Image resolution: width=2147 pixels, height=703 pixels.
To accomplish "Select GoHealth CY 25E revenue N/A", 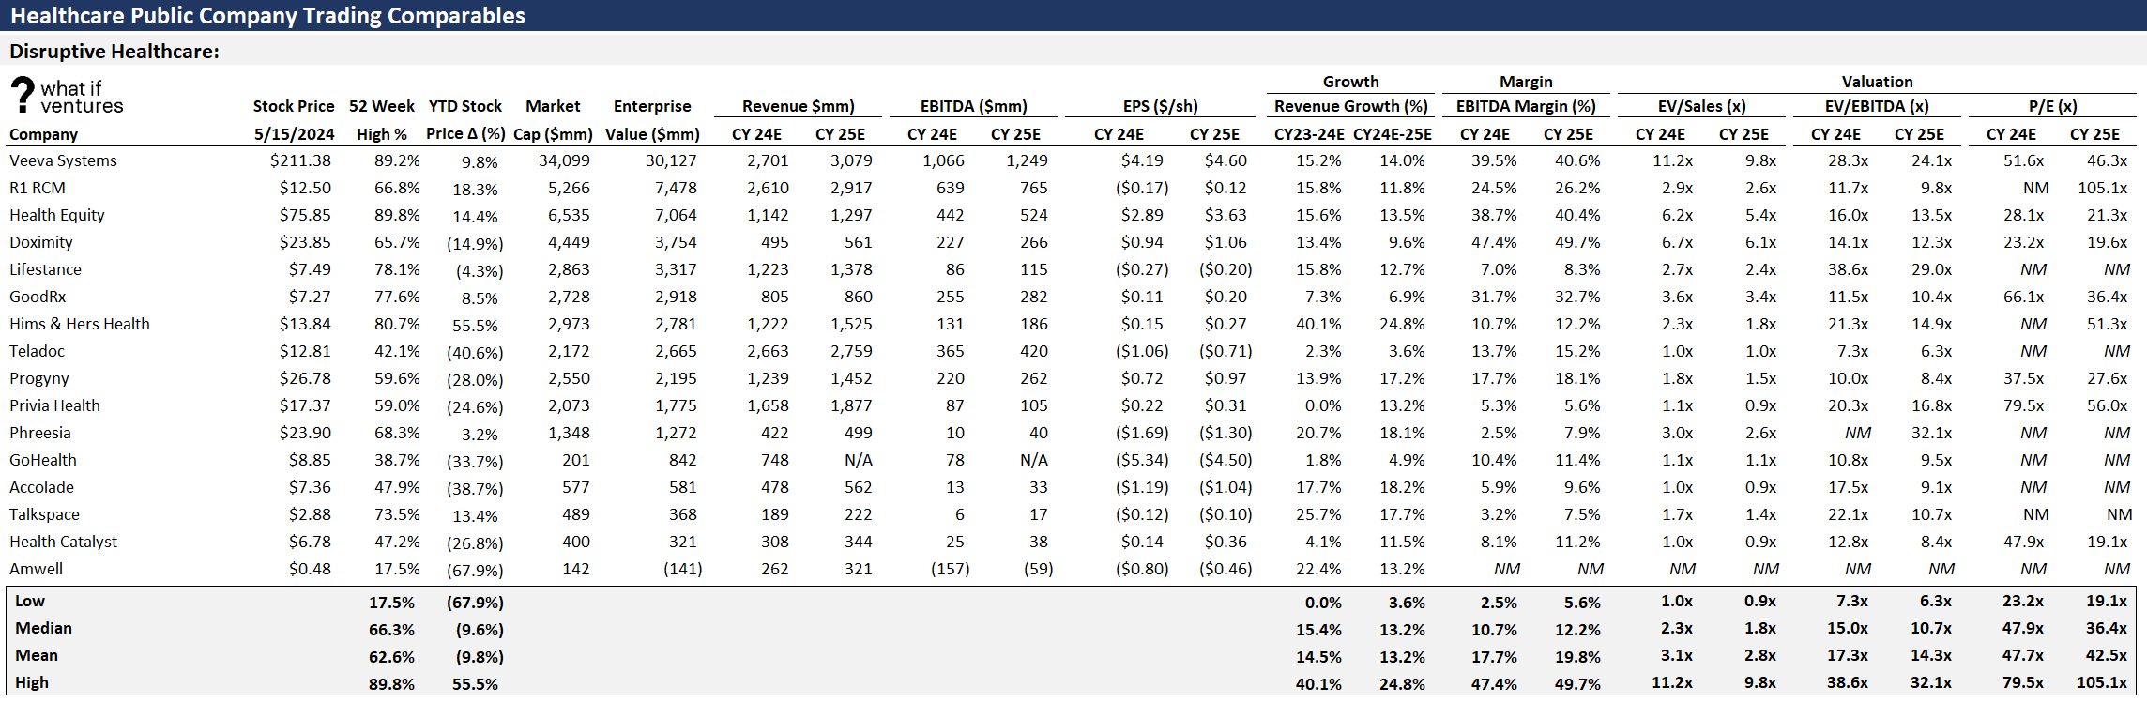I will [858, 460].
